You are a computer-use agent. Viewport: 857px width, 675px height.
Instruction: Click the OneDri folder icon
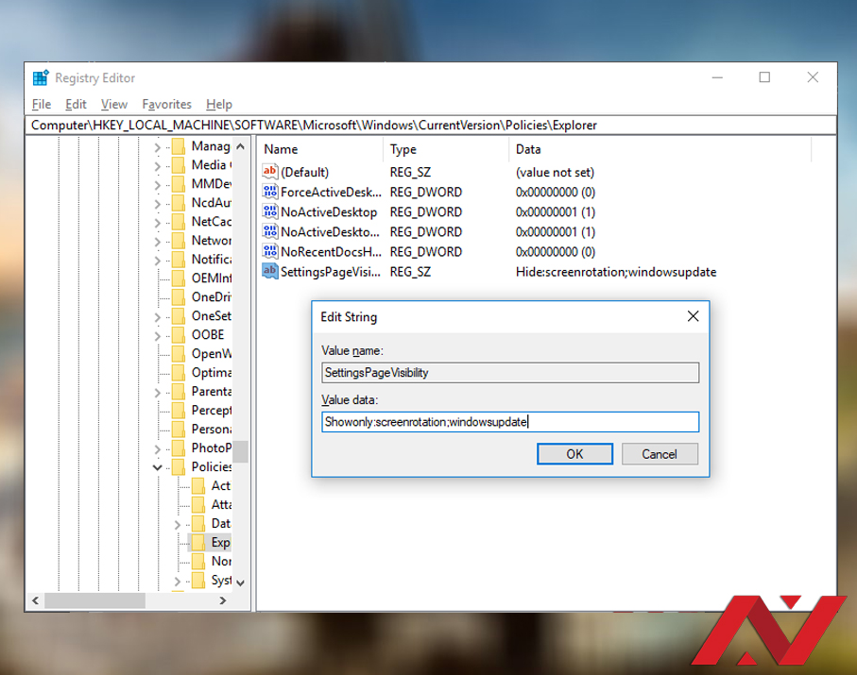pos(179,297)
